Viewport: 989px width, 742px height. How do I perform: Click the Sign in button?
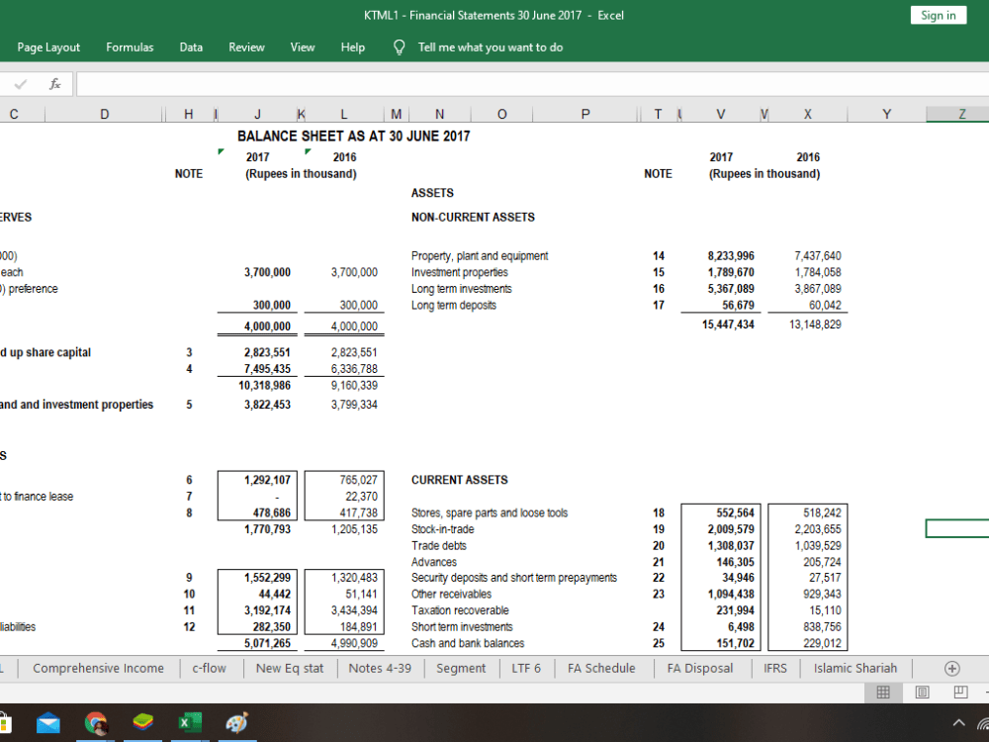click(x=939, y=15)
